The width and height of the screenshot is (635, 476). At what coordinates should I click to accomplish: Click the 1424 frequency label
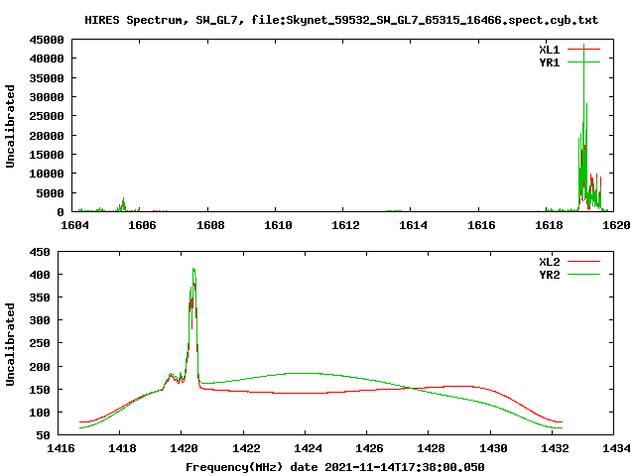point(308,448)
